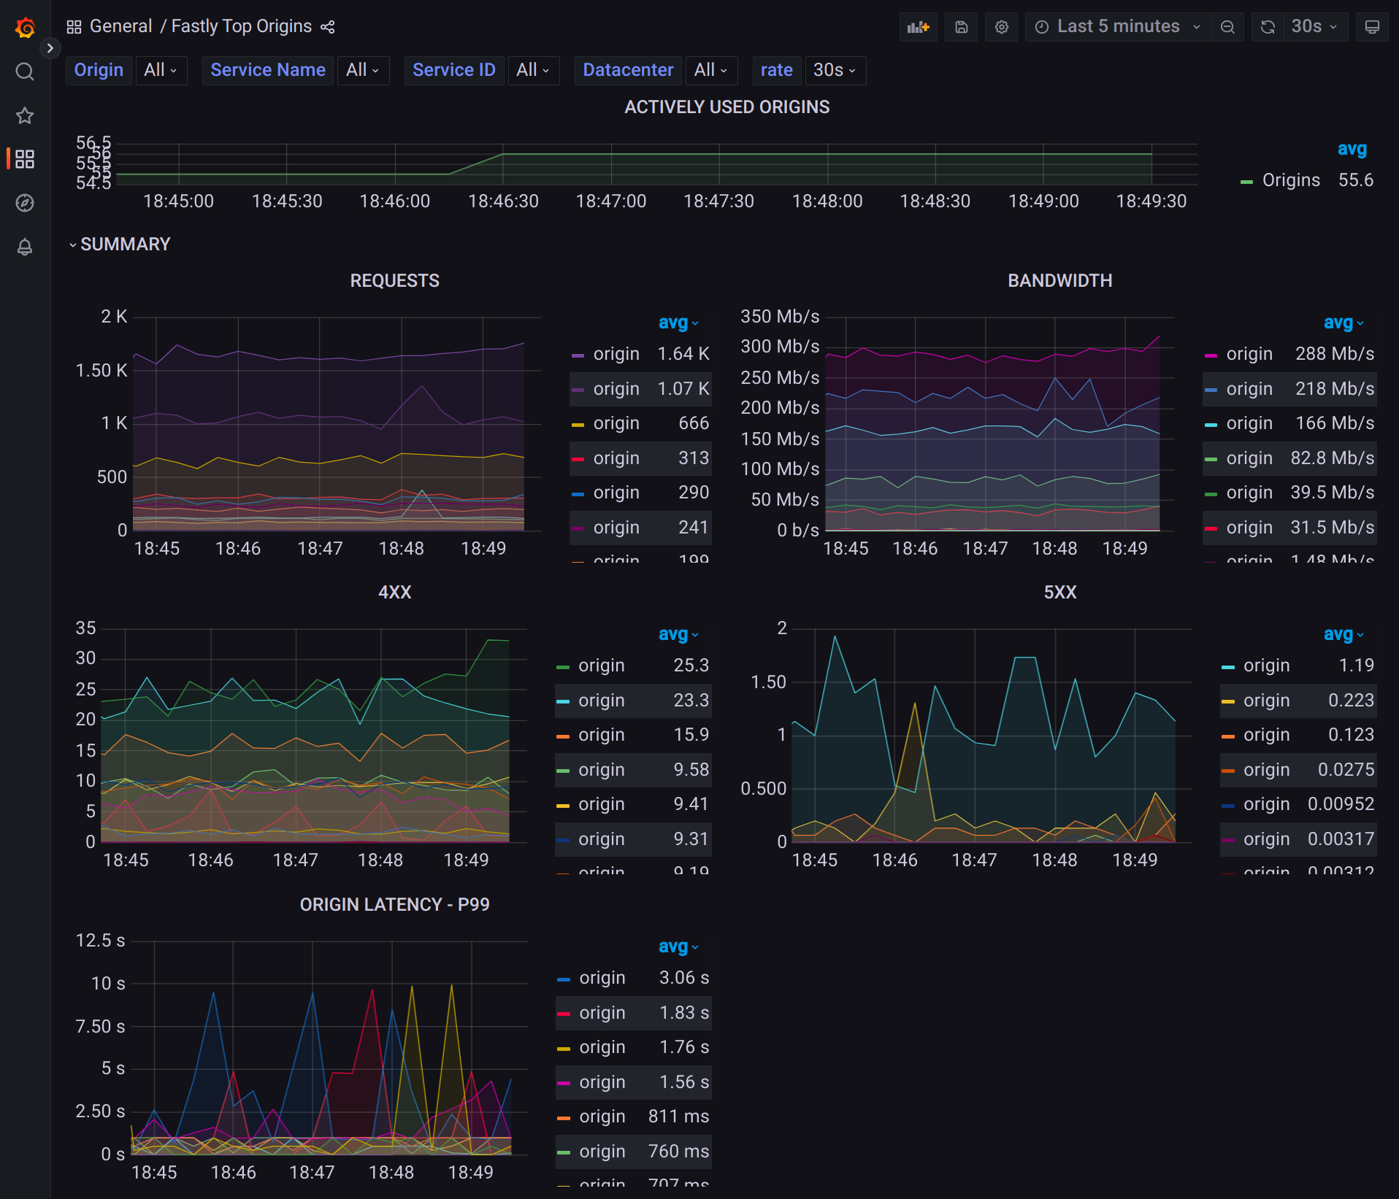Viewport: 1399px width, 1199px height.
Task: Sort Origin Latency legend by avg
Action: 678,947
